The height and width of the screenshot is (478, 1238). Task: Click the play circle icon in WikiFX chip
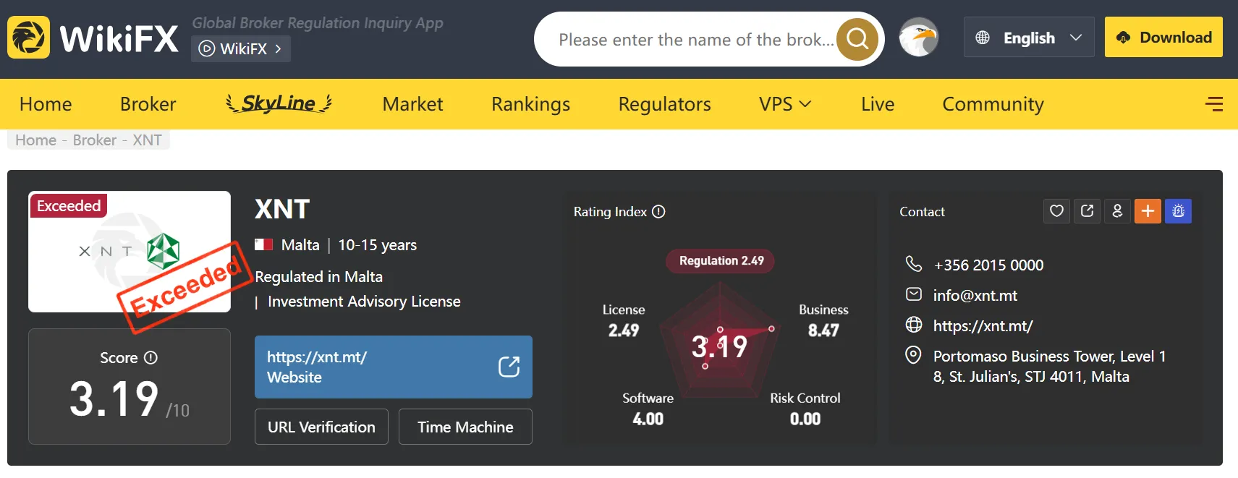pyautogui.click(x=207, y=48)
